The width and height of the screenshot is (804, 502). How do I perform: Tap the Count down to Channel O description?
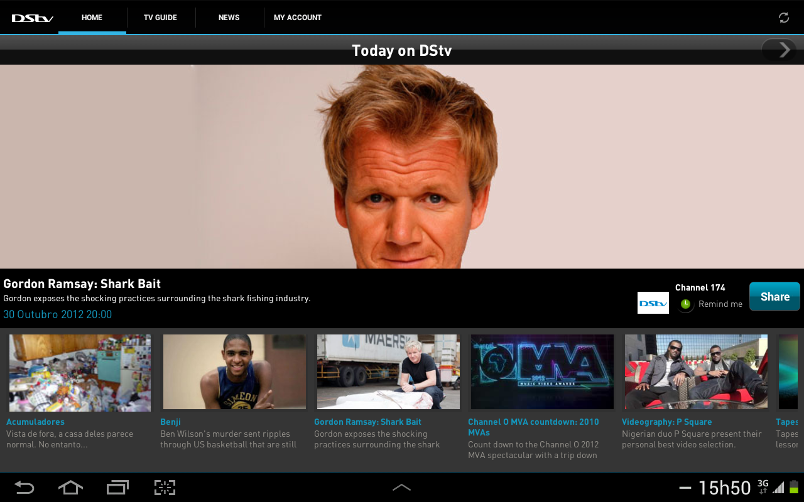pos(533,450)
